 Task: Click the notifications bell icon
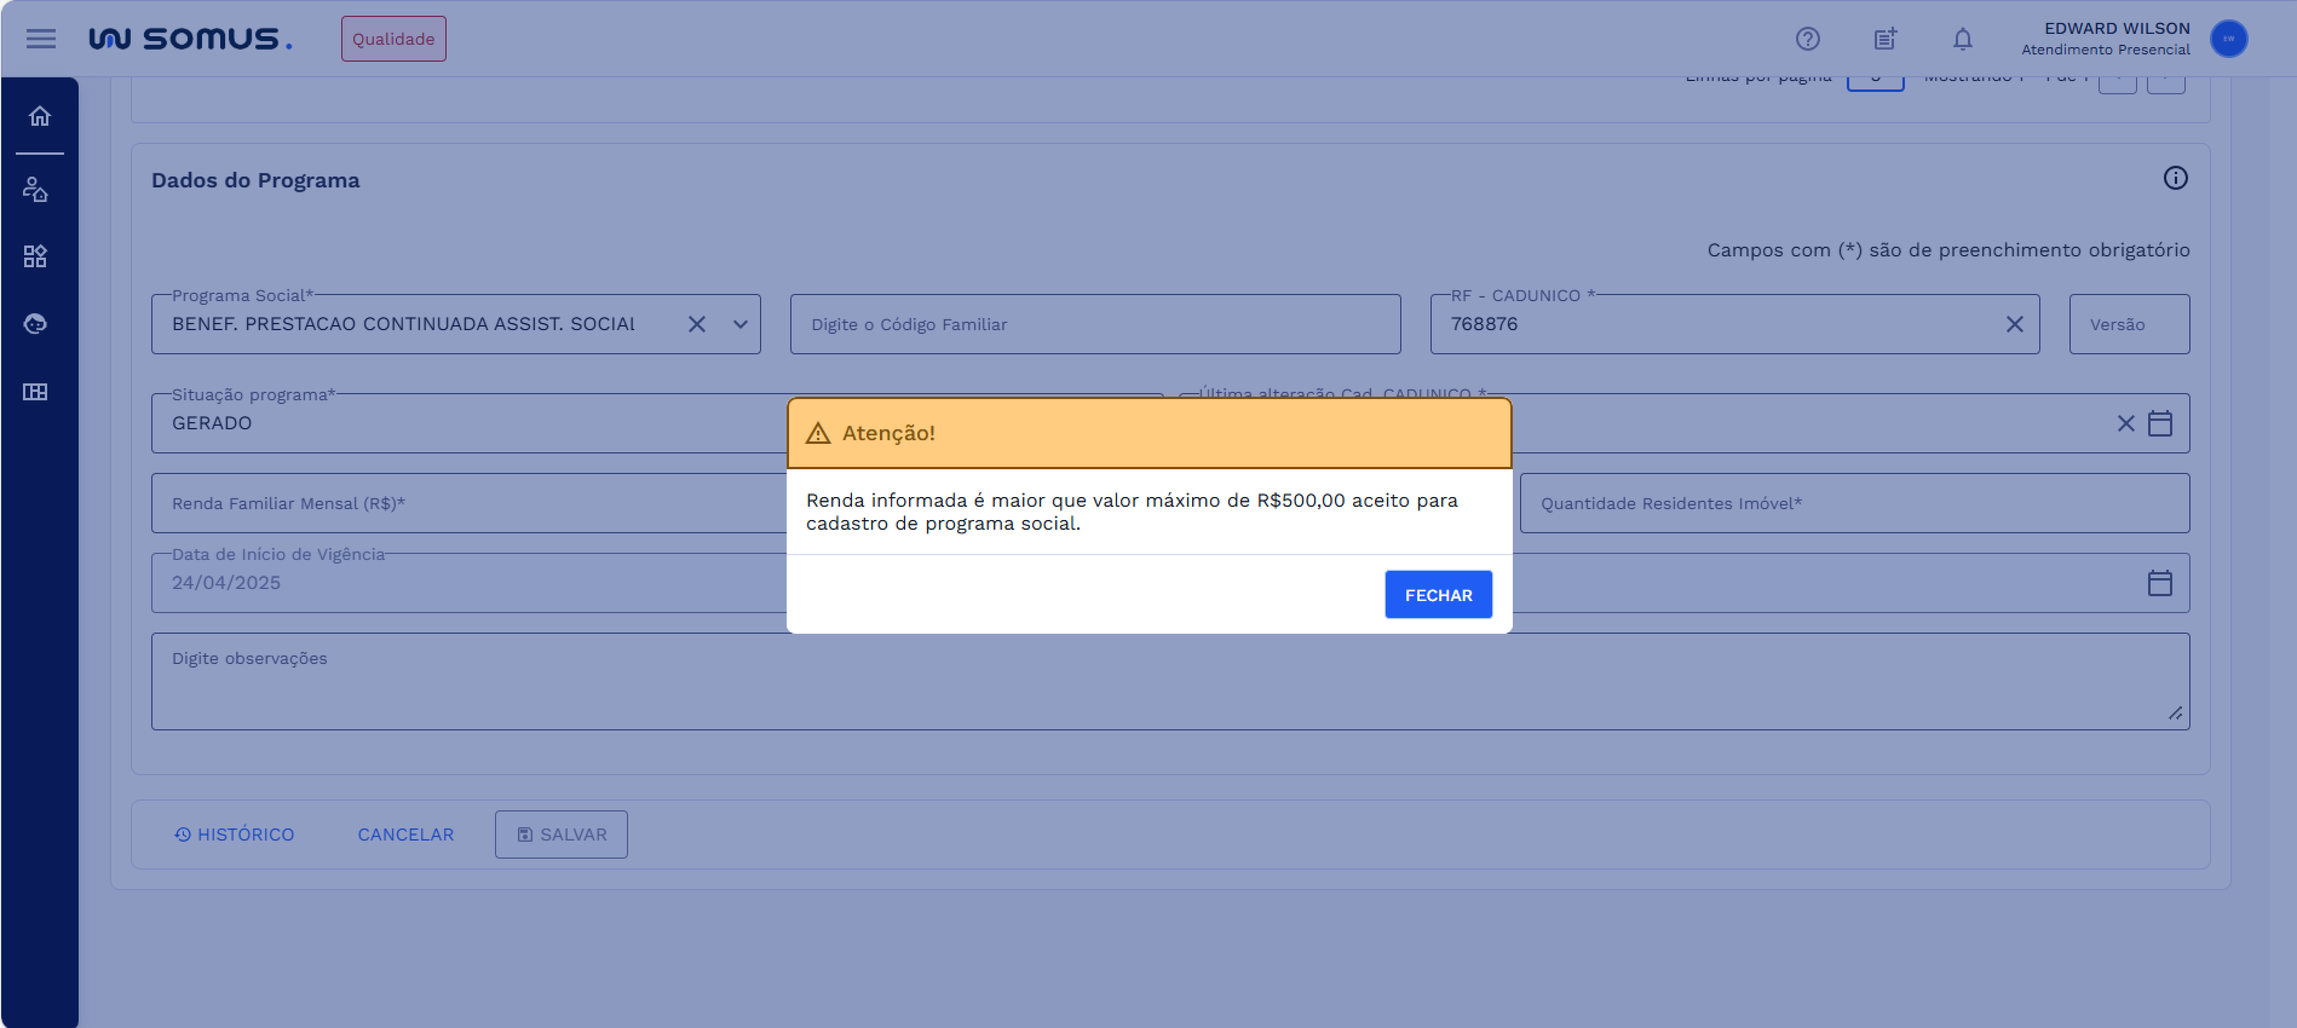[x=1962, y=38]
